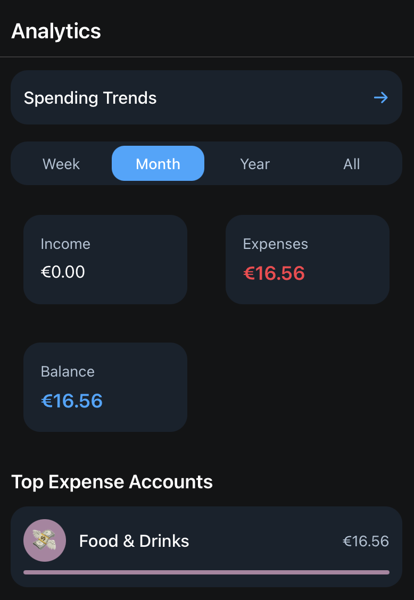Show All time analytics

[351, 164]
